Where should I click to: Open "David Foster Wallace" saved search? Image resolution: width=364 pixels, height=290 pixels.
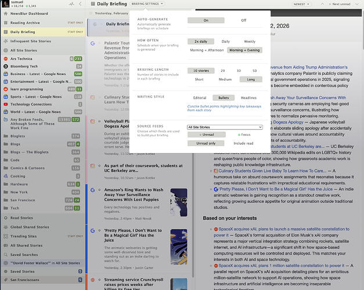click(43, 263)
